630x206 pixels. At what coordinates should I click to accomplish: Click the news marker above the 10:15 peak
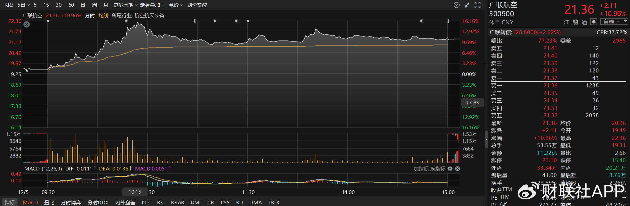coord(126,21)
